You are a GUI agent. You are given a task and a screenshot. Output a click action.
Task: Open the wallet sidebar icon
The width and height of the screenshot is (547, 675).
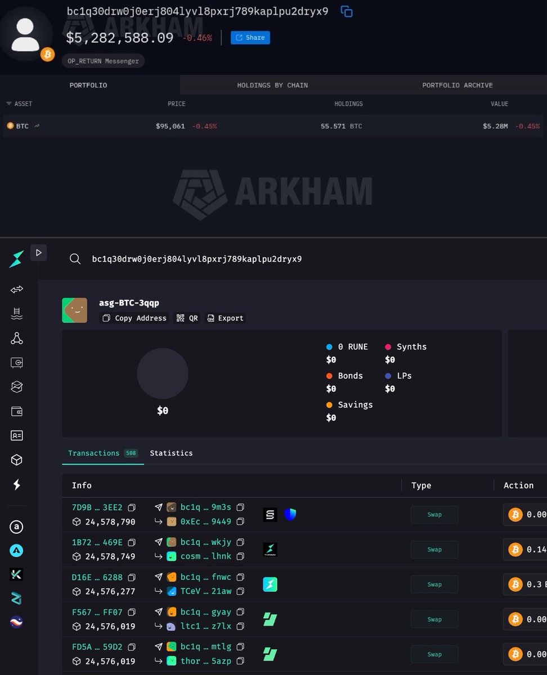click(x=17, y=411)
